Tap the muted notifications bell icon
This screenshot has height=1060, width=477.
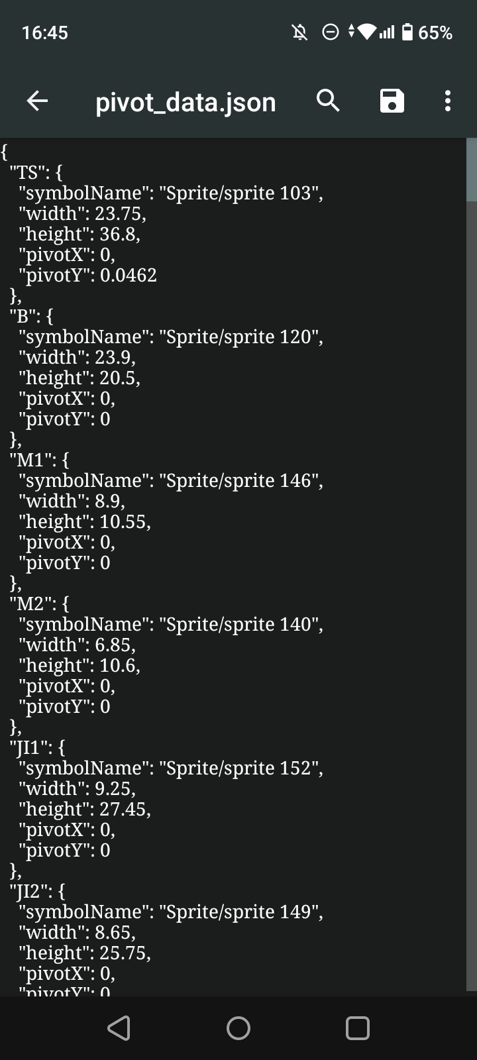pyautogui.click(x=300, y=32)
